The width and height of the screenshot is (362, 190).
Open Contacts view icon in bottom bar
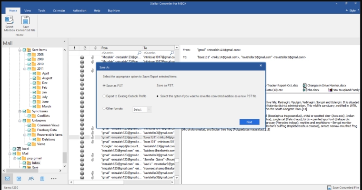point(31,179)
